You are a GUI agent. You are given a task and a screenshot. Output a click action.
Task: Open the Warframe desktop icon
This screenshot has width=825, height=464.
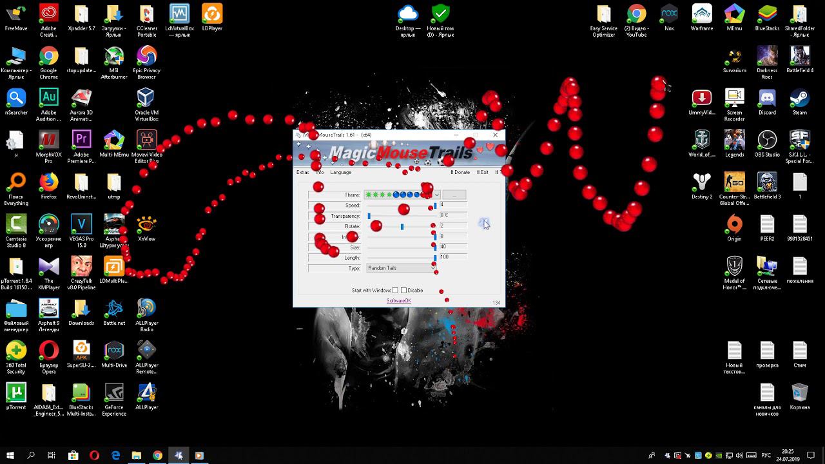pyautogui.click(x=702, y=19)
